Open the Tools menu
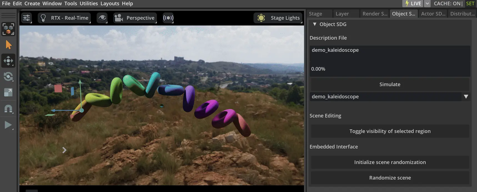The height and width of the screenshot is (192, 477). (71, 4)
